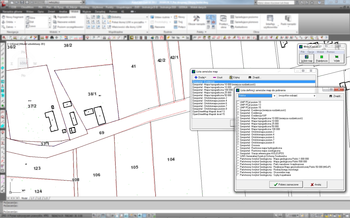Enable the Geoportal - Osnowa checkbox
350x218 pixels.
click(x=238, y=145)
